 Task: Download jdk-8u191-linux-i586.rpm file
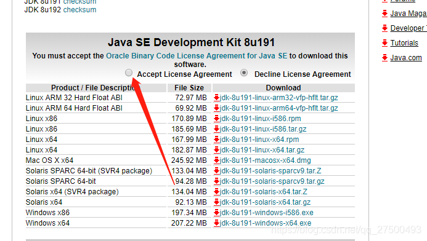point(261,119)
